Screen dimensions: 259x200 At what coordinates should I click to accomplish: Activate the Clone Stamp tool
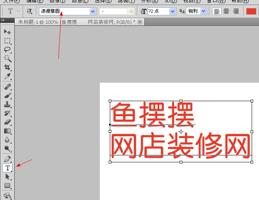click(7, 104)
